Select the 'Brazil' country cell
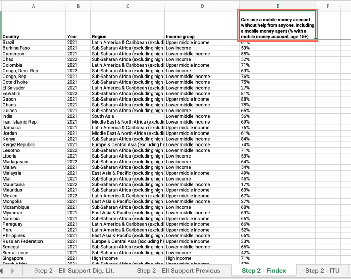351x279 pixels. click(33, 42)
